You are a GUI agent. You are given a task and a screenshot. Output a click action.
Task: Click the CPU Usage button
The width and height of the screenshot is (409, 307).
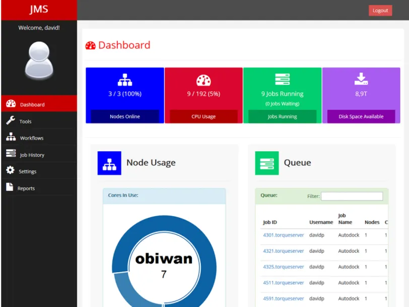click(x=203, y=116)
